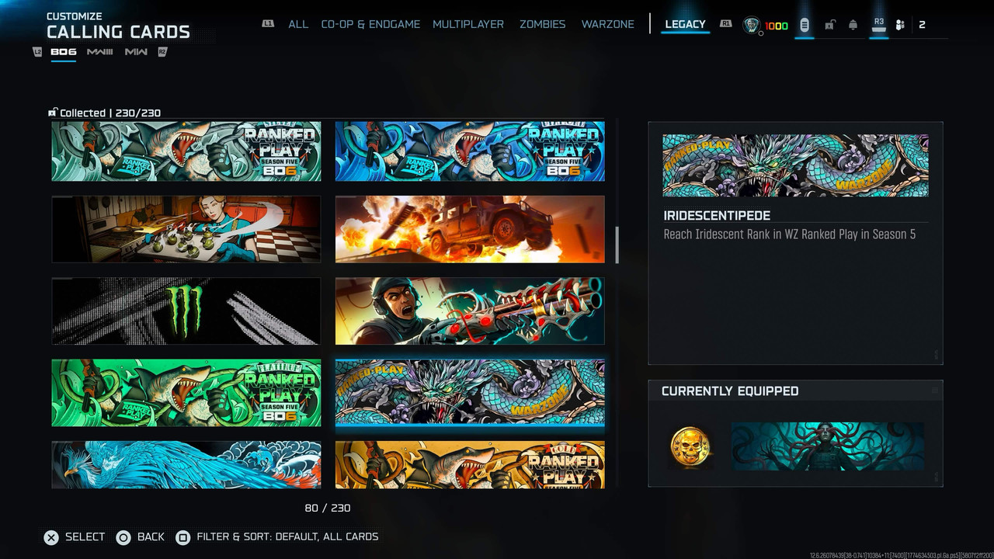This screenshot has height=559, width=994.
Task: Switch to the ZOMBIES tab
Action: point(542,24)
